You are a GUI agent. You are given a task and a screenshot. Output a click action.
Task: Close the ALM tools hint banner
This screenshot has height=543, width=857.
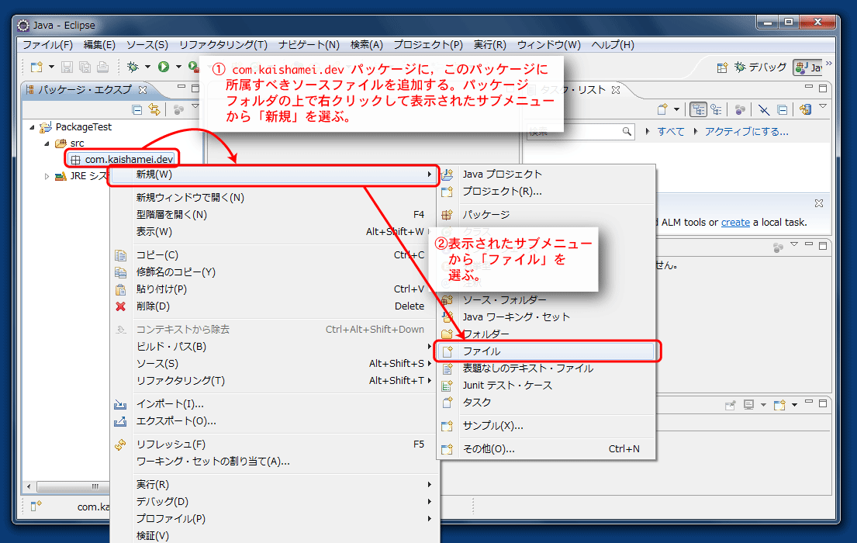(x=819, y=203)
